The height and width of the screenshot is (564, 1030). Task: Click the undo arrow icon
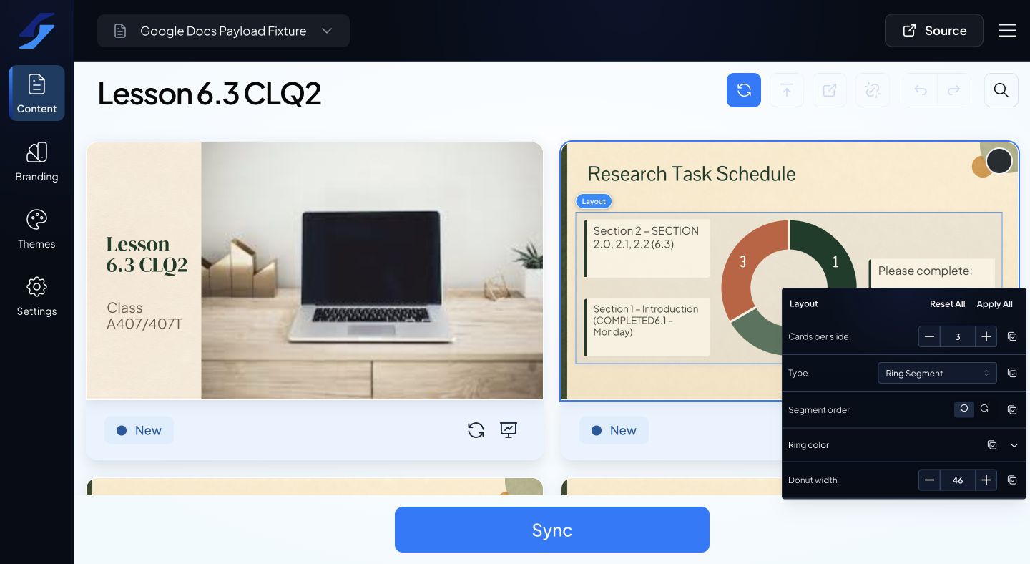tap(921, 90)
